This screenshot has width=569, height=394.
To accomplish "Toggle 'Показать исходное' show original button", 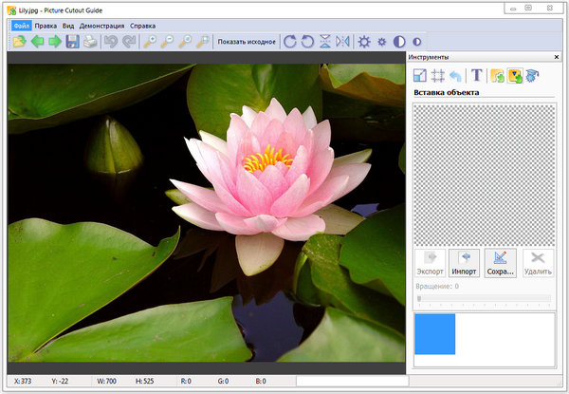I will 245,42.
